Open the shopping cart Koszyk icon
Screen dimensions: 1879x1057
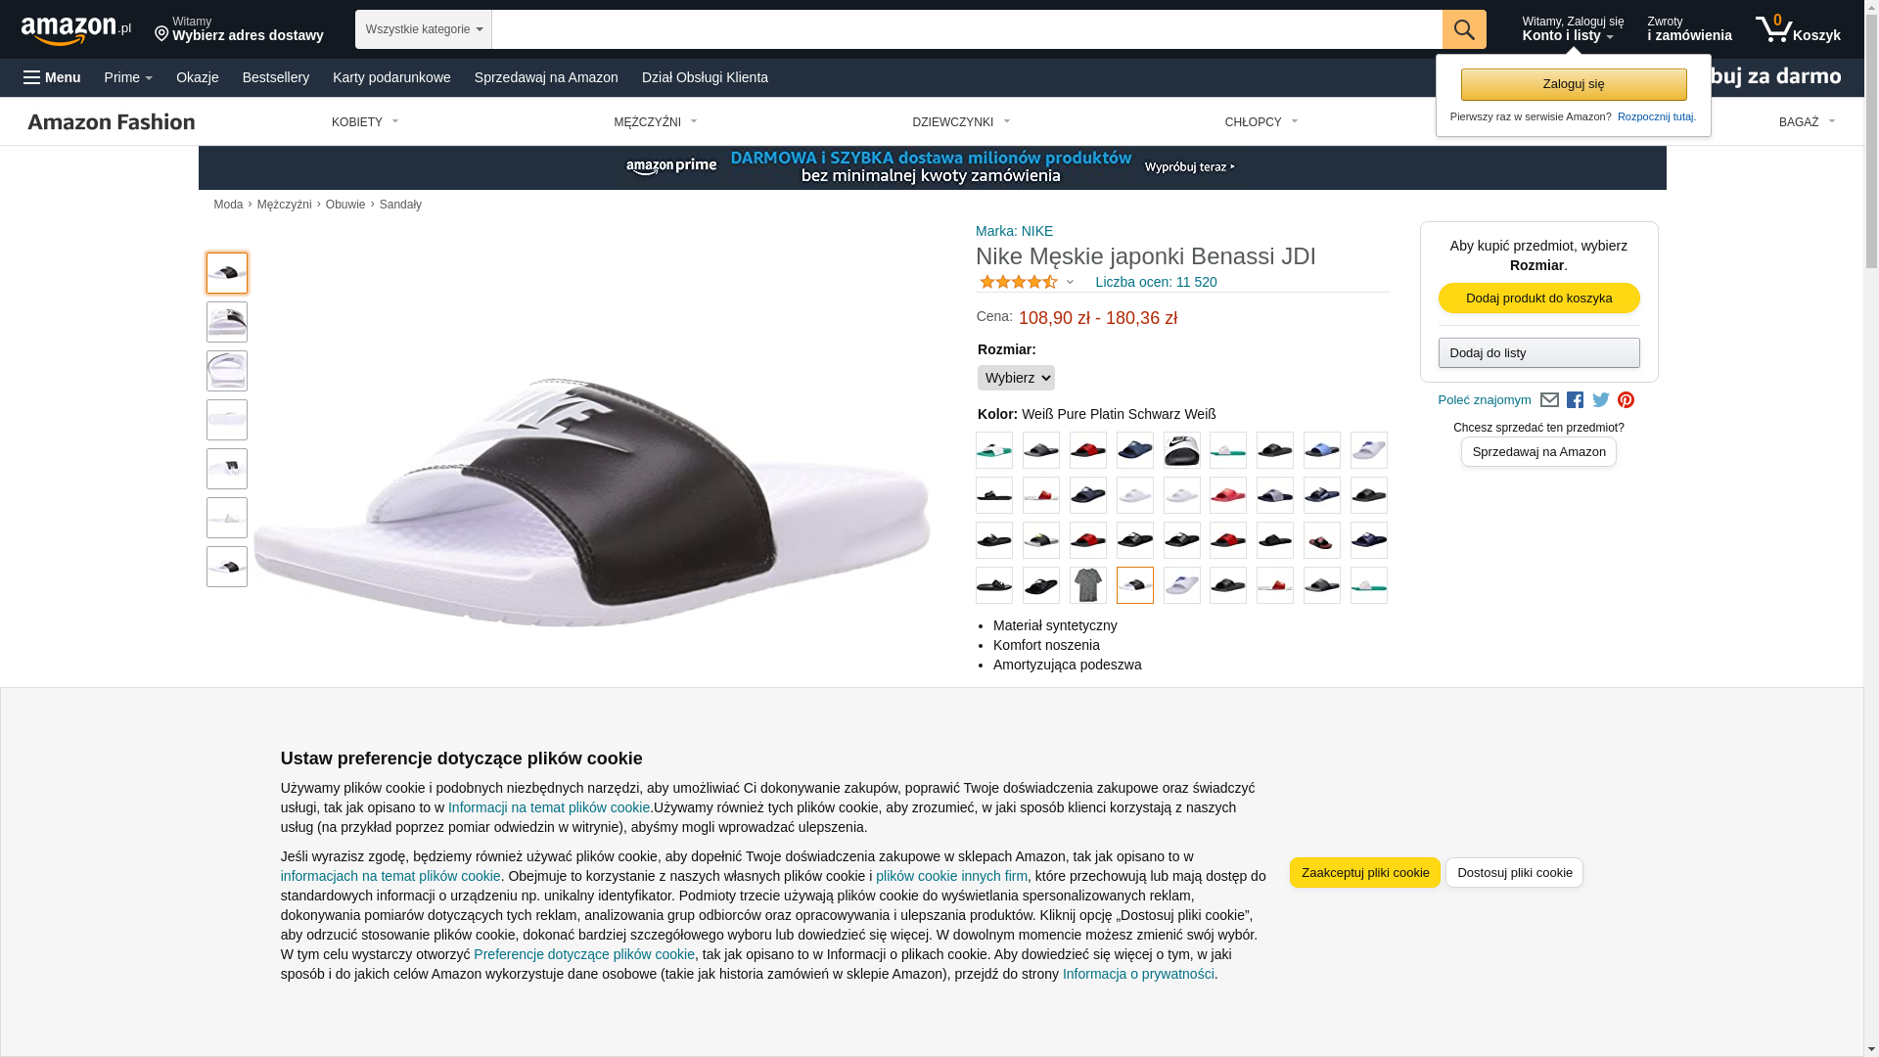tap(1797, 29)
